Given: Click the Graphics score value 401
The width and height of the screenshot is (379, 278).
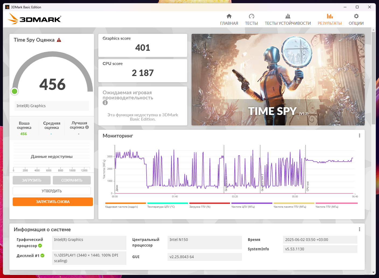Looking at the screenshot, I should [x=142, y=48].
